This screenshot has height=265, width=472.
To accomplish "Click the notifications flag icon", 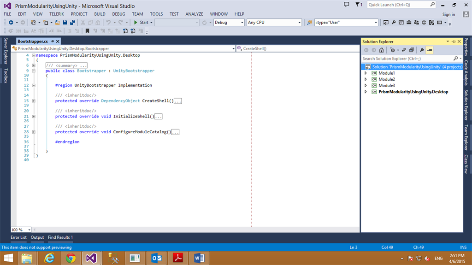I will click(x=357, y=5).
